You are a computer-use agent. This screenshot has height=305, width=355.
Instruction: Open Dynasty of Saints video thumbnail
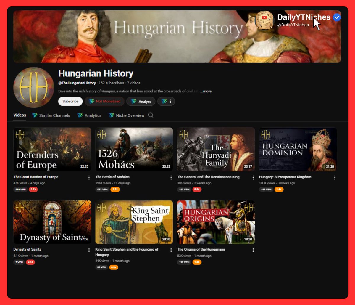tap(52, 222)
